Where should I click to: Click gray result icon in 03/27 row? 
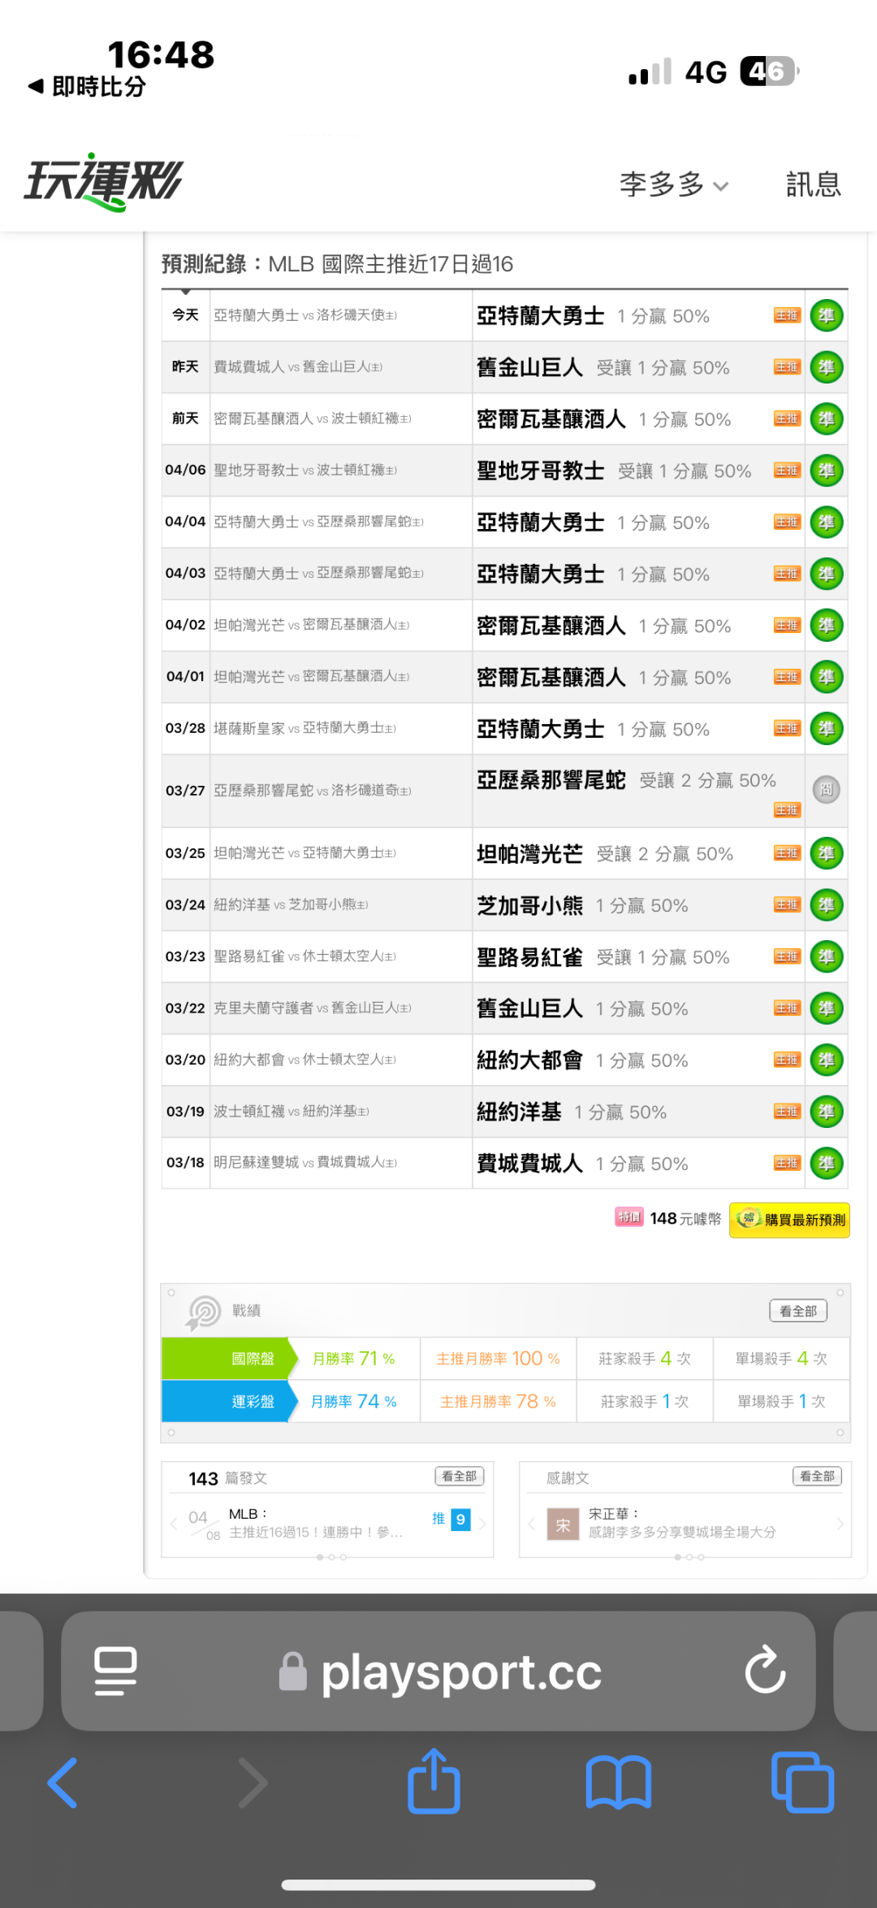pos(827,789)
